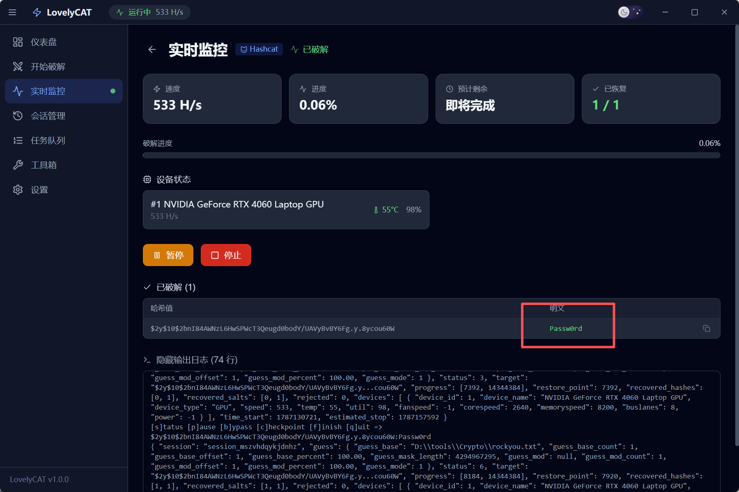Open 仪表盘 dashboard in the sidebar
The height and width of the screenshot is (492, 739).
point(64,42)
